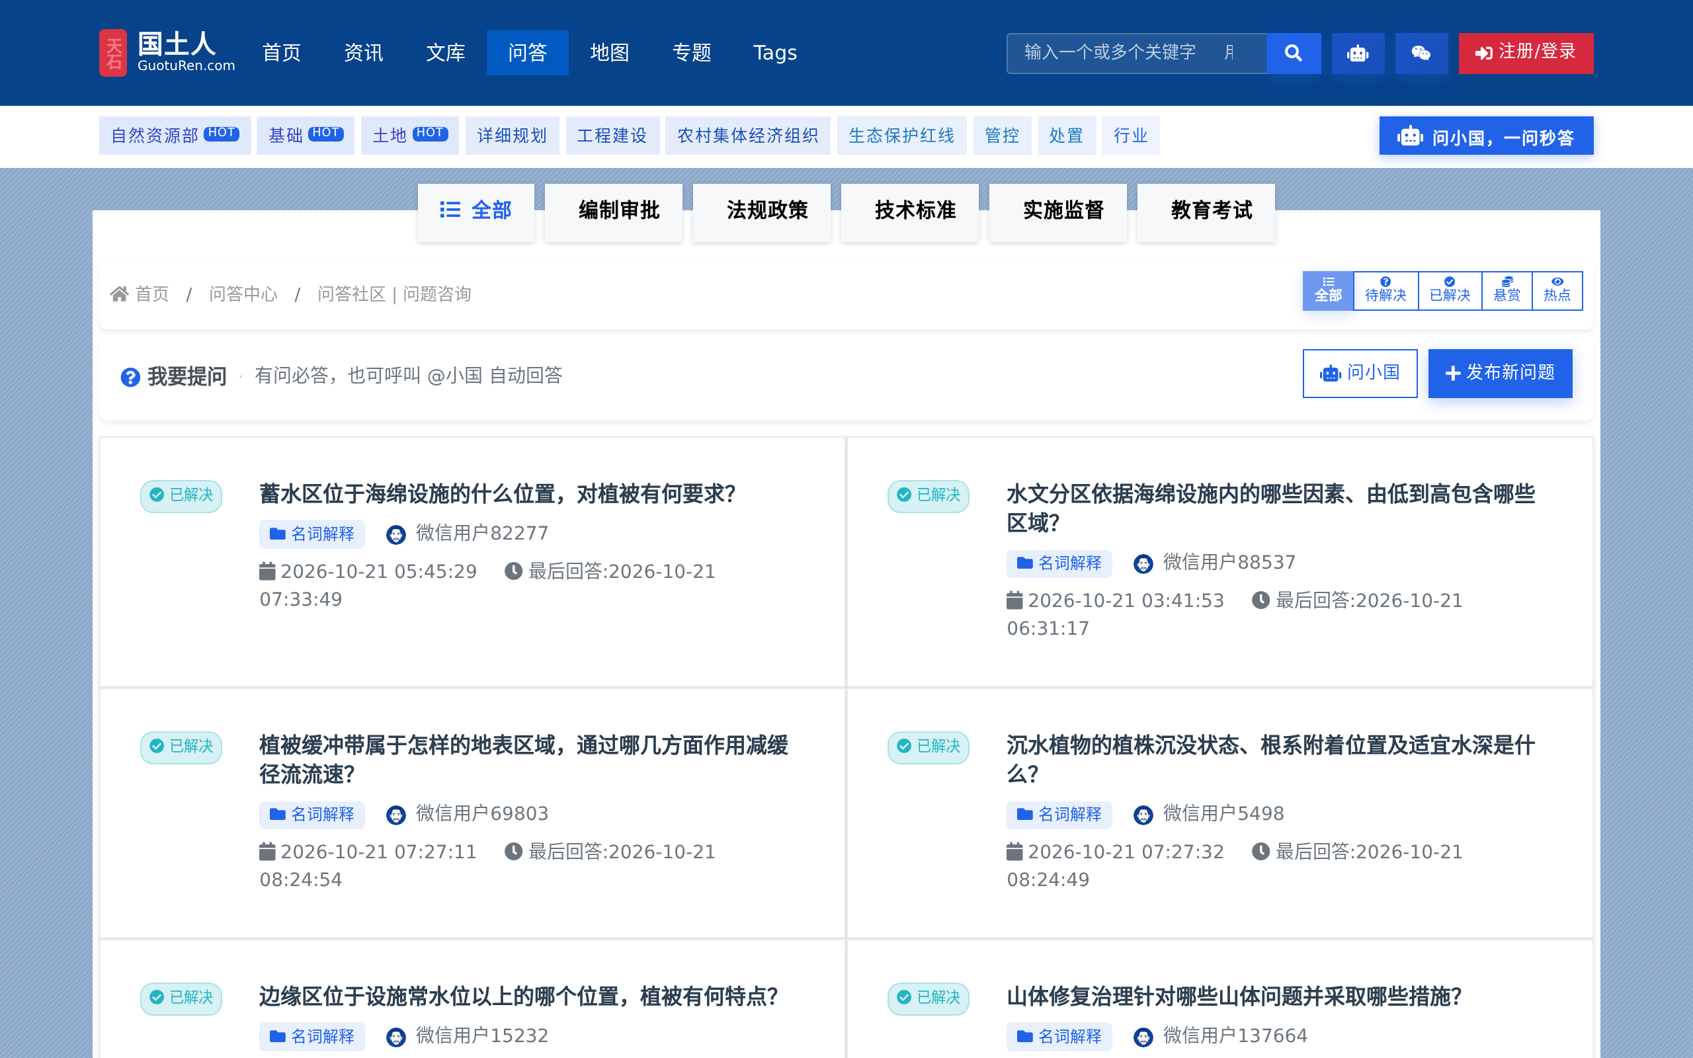This screenshot has height=1058, width=1693.
Task: Toggle the 全部 status filter
Action: click(x=1328, y=290)
